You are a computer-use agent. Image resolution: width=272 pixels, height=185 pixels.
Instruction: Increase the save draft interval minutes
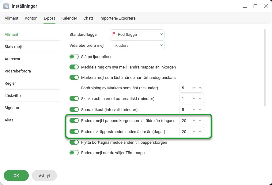point(200,109)
